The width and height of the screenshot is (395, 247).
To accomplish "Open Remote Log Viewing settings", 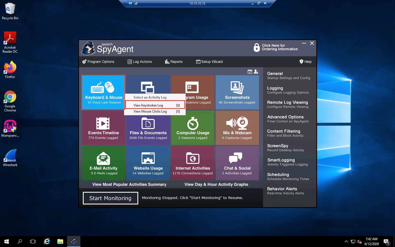I will point(288,104).
